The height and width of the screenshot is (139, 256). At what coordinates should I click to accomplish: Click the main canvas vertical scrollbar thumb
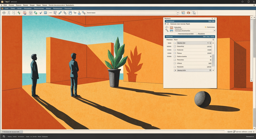click(x=254, y=37)
